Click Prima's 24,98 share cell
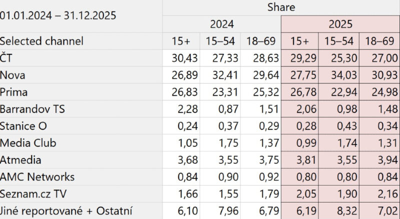The width and height of the screenshot is (400, 219). [380, 92]
